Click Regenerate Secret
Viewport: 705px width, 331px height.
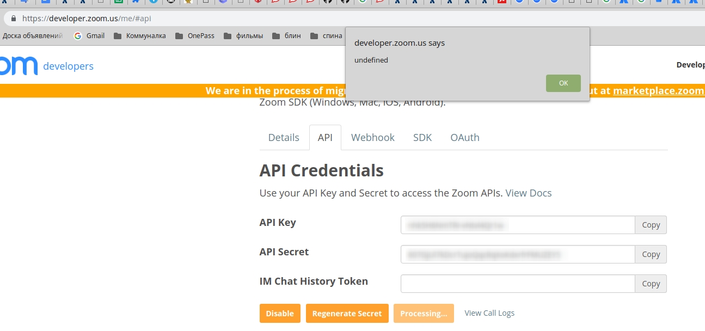pos(347,314)
